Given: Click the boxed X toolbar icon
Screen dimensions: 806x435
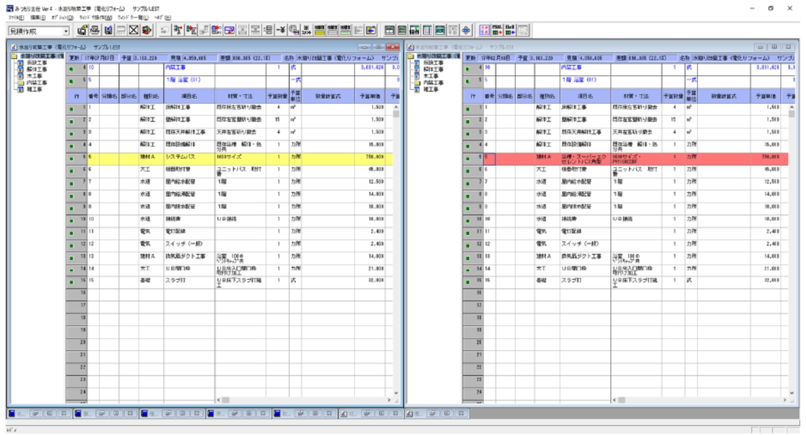Looking at the screenshot, I should tap(134, 30).
